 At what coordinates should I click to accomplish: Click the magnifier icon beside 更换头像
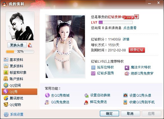[30, 45]
